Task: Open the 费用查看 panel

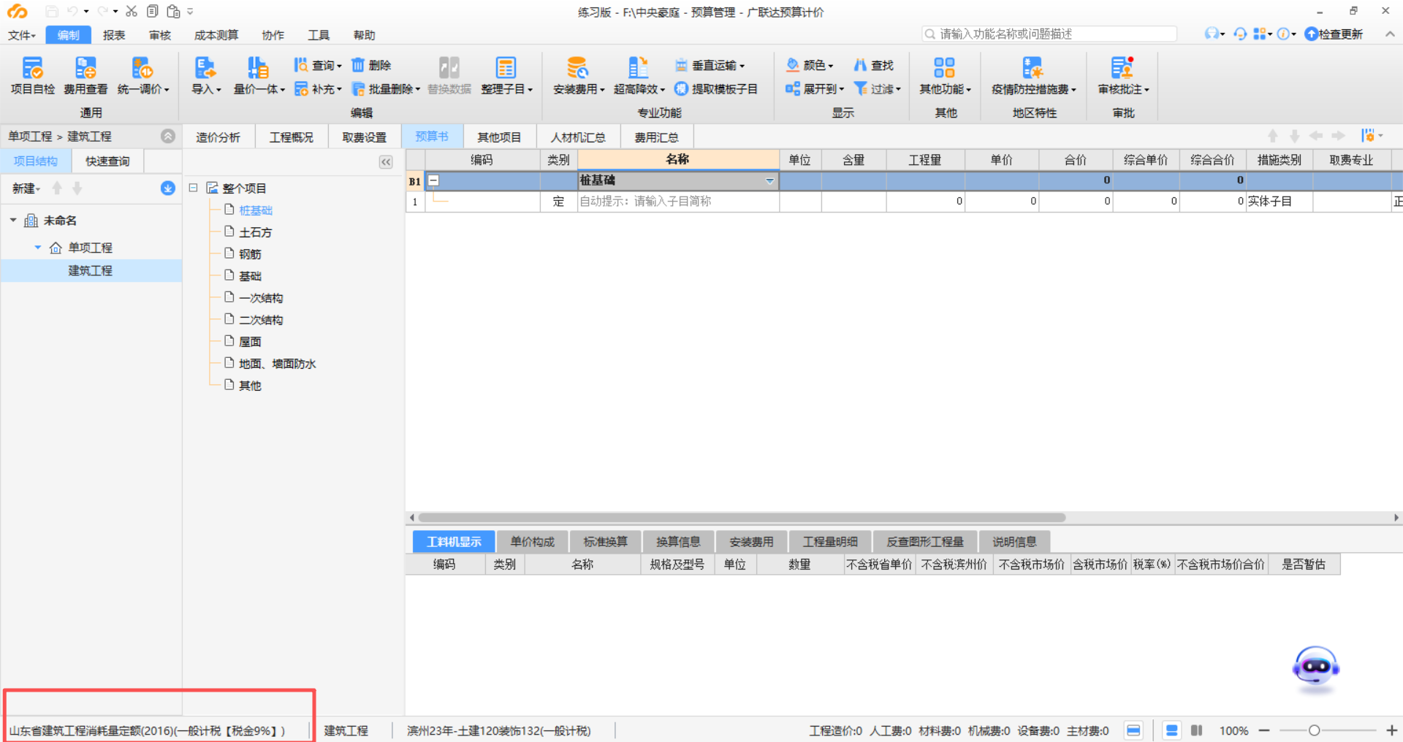Action: tap(85, 75)
